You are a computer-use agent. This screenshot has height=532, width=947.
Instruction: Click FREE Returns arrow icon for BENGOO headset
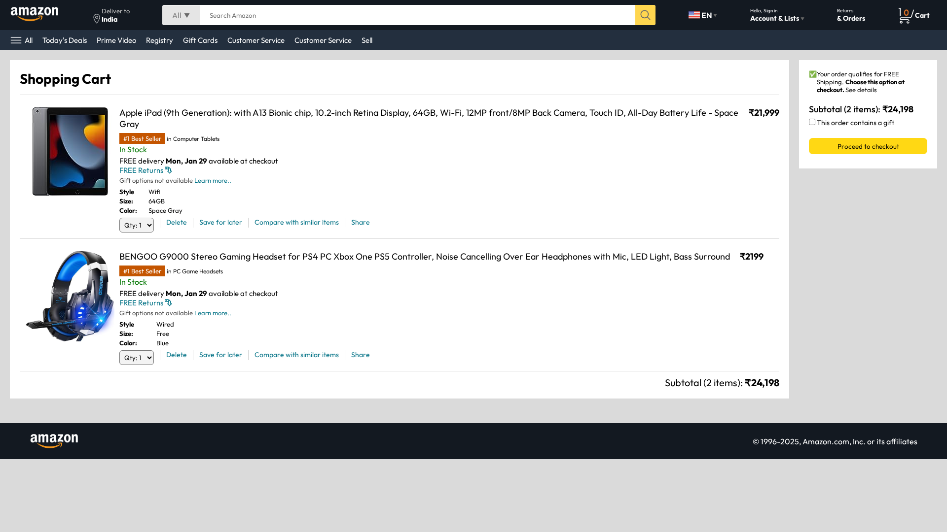pos(169,303)
